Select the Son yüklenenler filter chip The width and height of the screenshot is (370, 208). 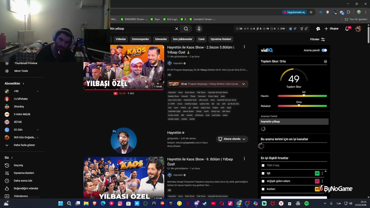(x=183, y=39)
